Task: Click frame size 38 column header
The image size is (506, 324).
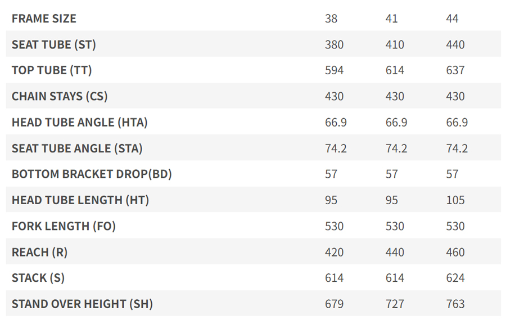Action: click(x=331, y=19)
